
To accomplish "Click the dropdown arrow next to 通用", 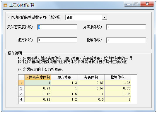I will (105, 18).
